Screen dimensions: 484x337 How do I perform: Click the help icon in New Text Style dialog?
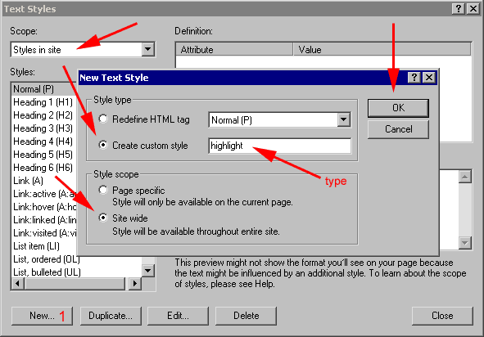coord(414,78)
